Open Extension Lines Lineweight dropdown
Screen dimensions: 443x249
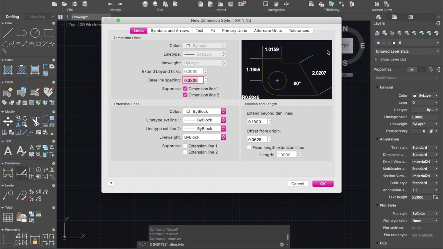tap(204, 137)
